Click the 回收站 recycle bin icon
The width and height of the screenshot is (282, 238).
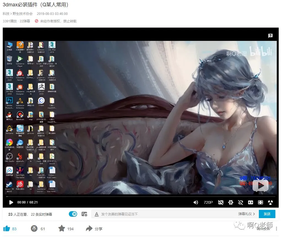(10, 60)
